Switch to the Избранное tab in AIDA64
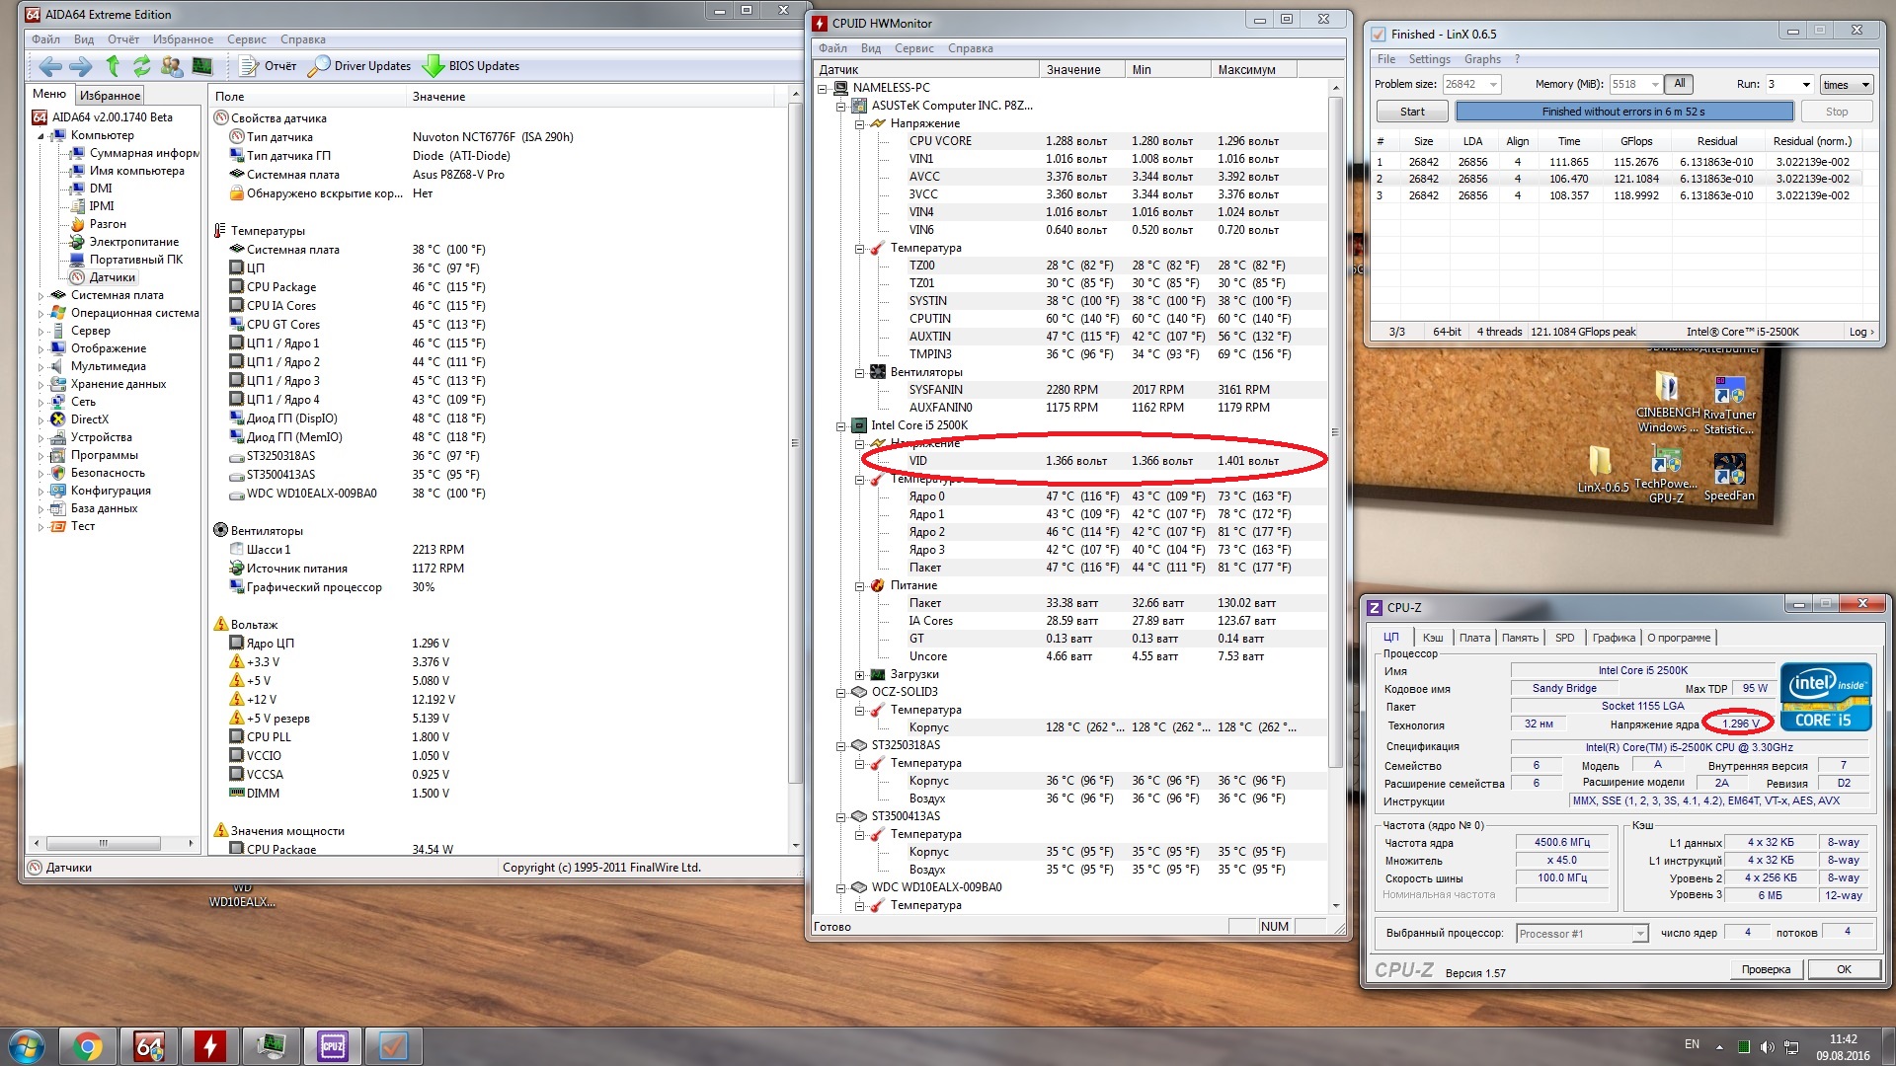Image resolution: width=1896 pixels, height=1066 pixels. (x=110, y=96)
